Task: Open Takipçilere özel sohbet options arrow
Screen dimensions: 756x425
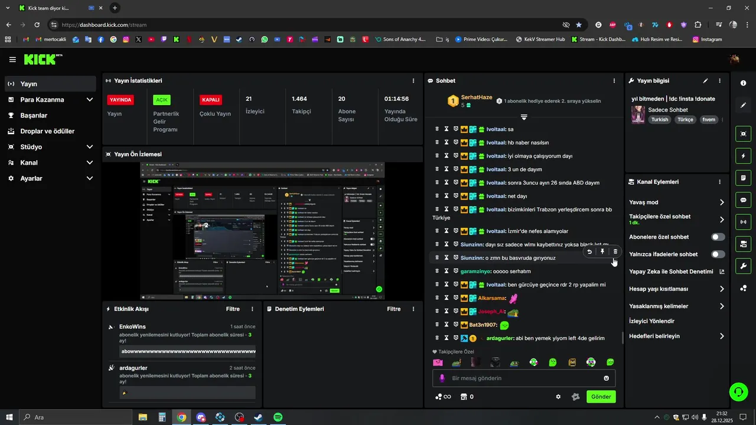Action: point(722,220)
